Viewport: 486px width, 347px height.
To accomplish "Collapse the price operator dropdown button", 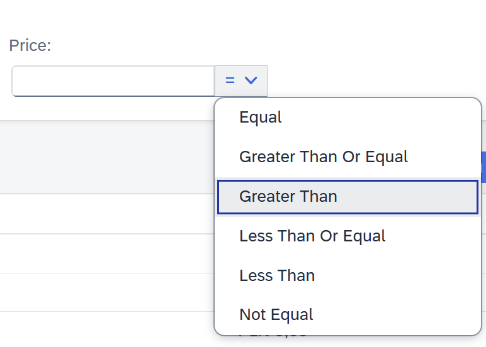I will click(241, 81).
